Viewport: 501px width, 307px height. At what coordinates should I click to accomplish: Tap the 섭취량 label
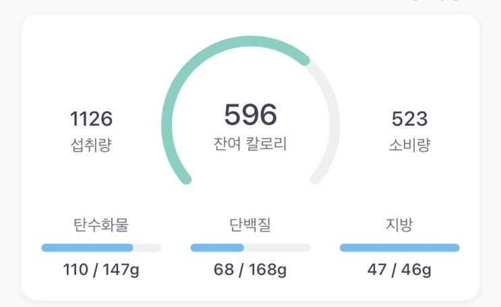tap(91, 145)
